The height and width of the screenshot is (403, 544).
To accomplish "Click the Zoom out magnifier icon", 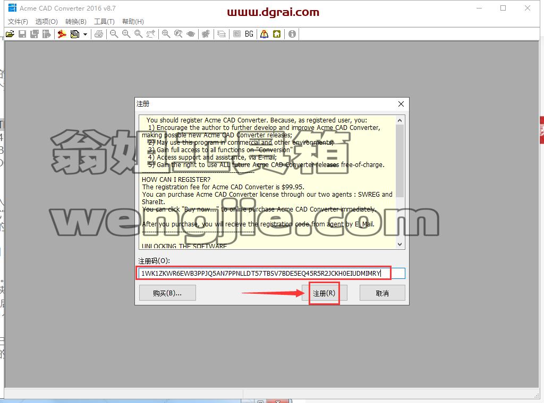I will pos(114,34).
